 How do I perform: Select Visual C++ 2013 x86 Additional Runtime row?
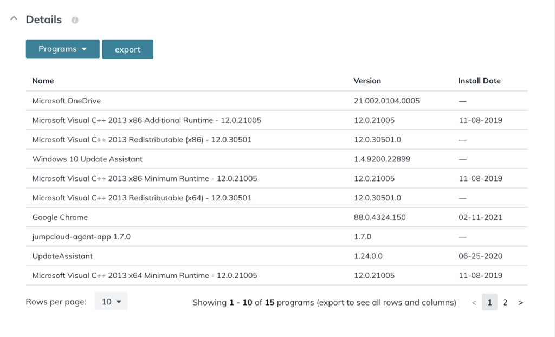coord(146,120)
